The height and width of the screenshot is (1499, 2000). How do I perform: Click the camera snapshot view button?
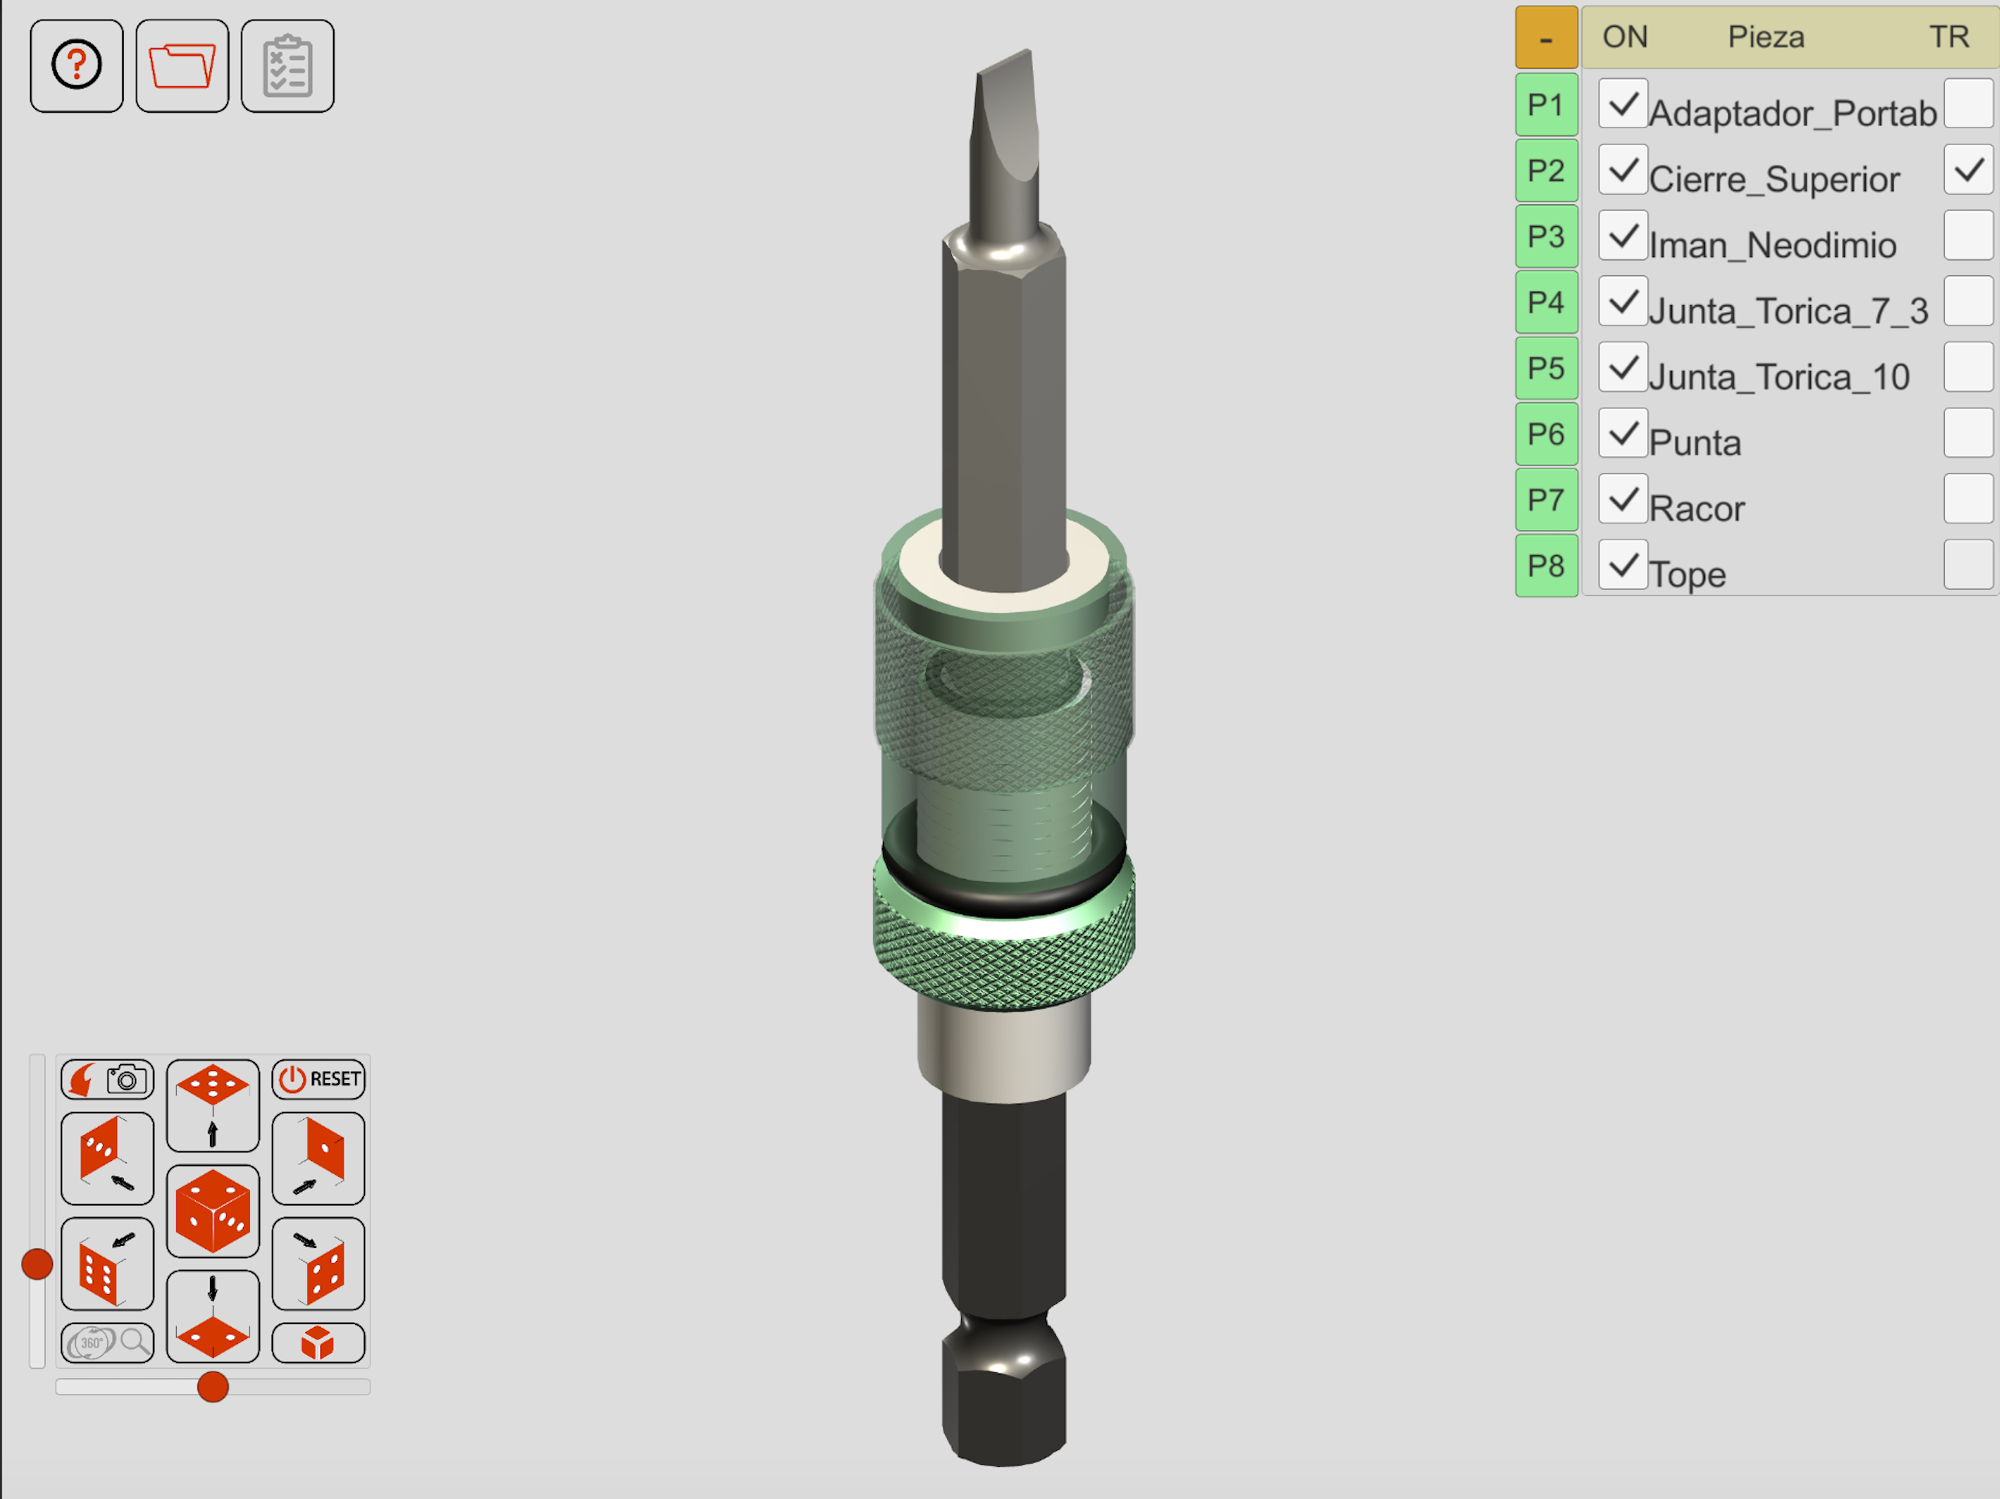108,1079
